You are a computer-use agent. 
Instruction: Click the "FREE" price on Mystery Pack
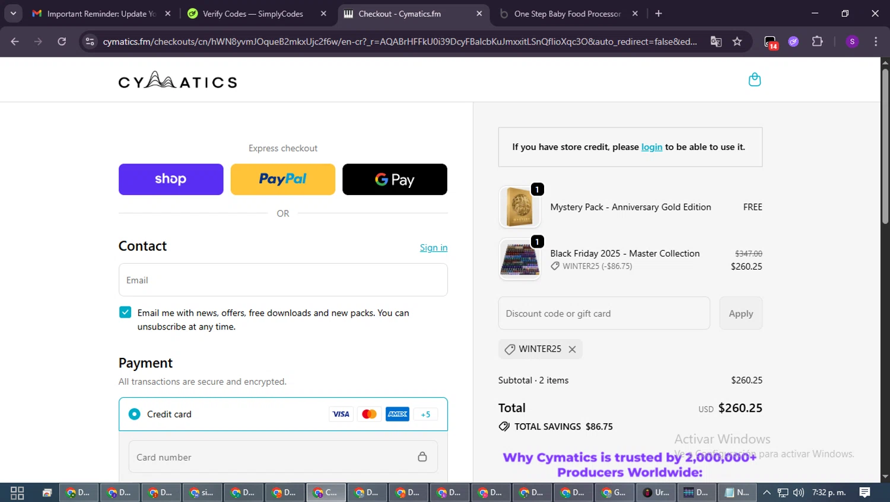753,207
